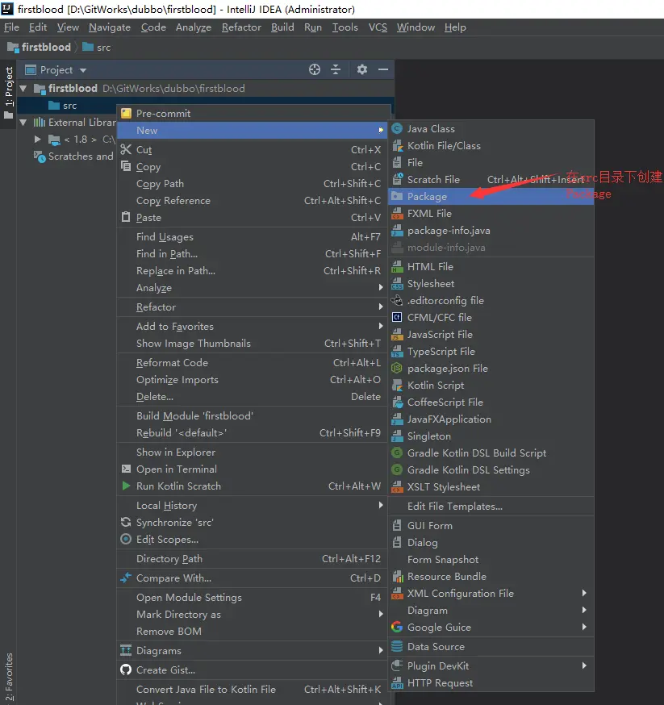
Task: Click firstblood breadcrumb in navigation bar
Action: tap(40, 48)
